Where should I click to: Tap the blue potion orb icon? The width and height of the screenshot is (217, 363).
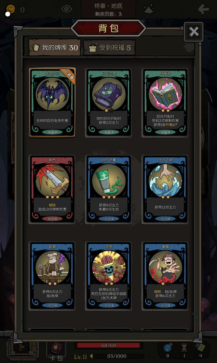[167, 348]
